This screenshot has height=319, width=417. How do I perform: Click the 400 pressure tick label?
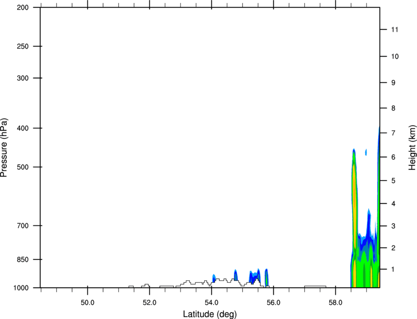23,128
